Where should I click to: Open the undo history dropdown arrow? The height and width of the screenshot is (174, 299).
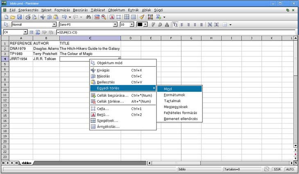70,17
